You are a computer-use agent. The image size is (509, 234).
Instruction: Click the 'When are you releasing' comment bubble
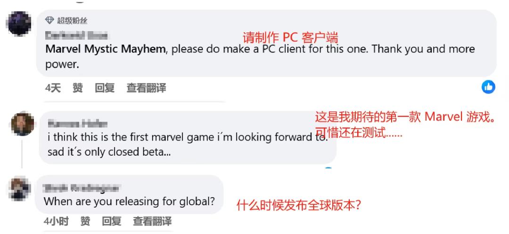coord(129,194)
